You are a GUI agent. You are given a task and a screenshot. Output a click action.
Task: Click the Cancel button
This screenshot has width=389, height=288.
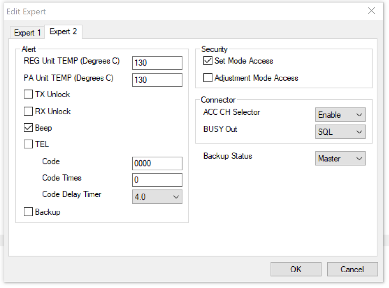[352, 269]
